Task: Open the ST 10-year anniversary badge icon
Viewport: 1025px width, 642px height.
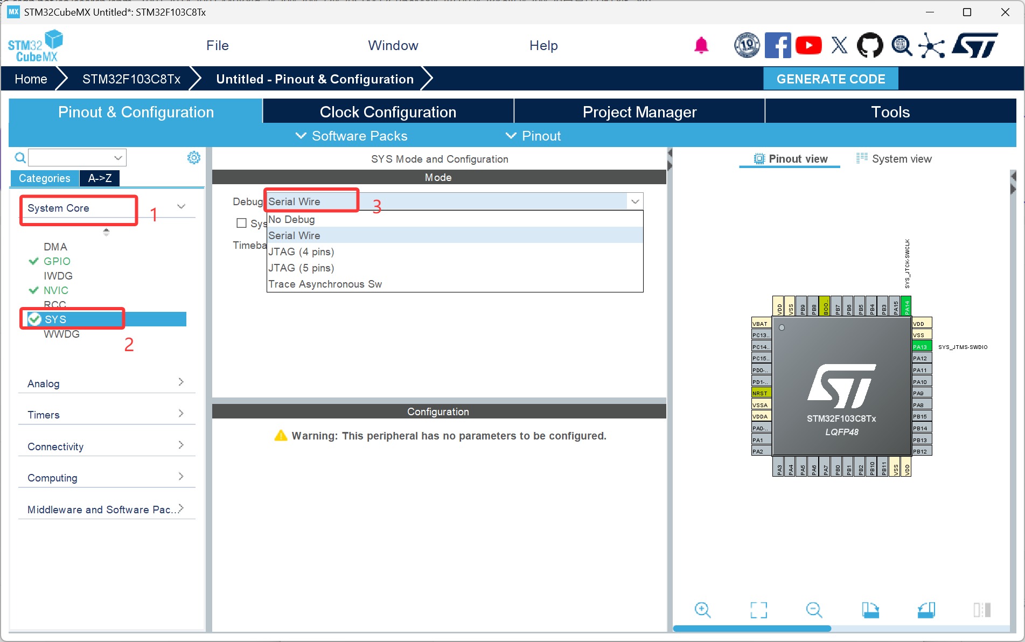Action: click(747, 46)
